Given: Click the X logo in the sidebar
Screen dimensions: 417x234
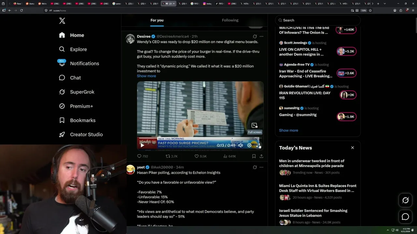Looking at the screenshot, I should click(62, 21).
